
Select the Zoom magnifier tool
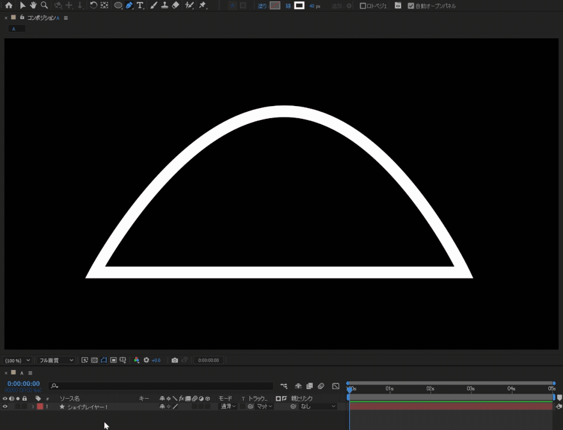point(44,5)
